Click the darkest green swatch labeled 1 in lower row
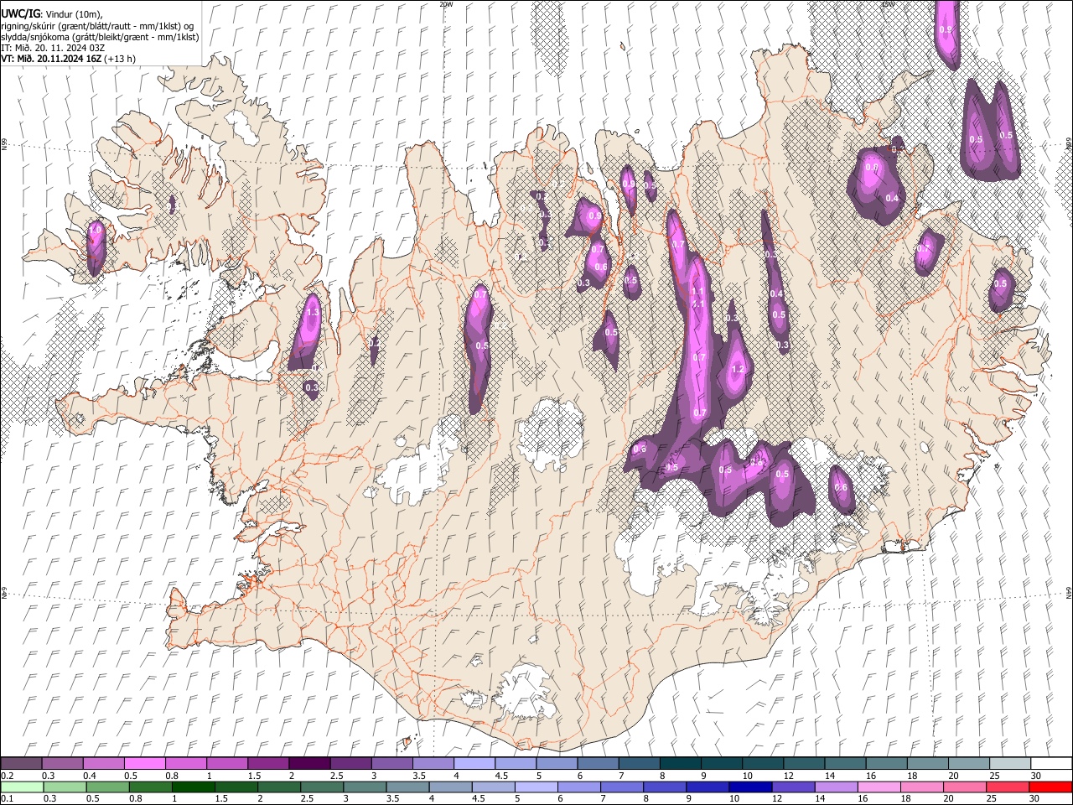 [193, 787]
